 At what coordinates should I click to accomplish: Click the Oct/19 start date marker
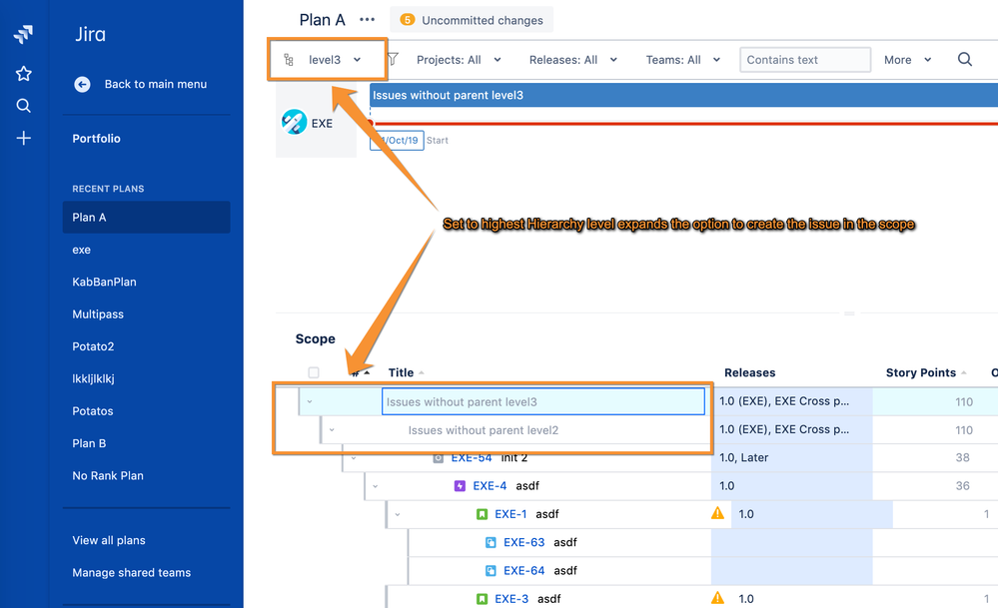pyautogui.click(x=397, y=140)
